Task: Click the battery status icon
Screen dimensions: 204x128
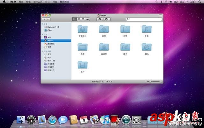Action: [176, 2]
